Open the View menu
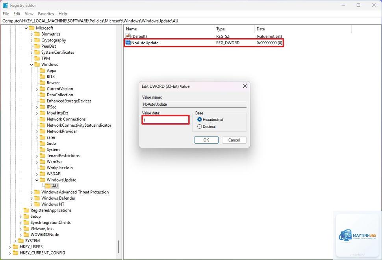This screenshot has height=260, width=382. (x=29, y=14)
